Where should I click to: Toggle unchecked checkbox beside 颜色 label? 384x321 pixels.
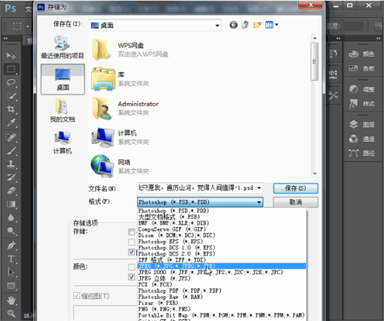point(131,267)
